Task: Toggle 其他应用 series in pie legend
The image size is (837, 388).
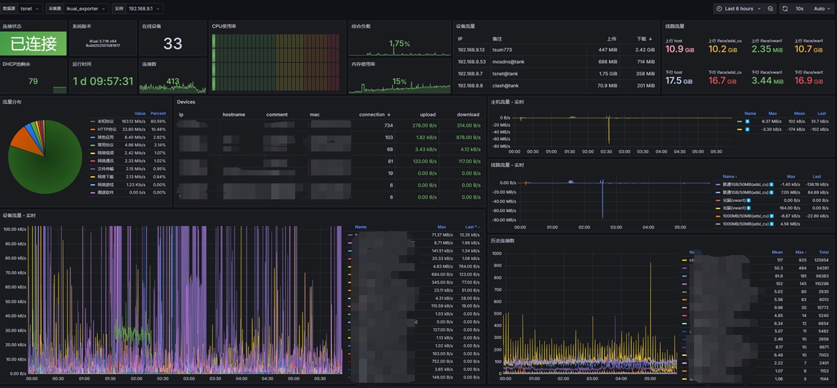Action: tap(106, 138)
